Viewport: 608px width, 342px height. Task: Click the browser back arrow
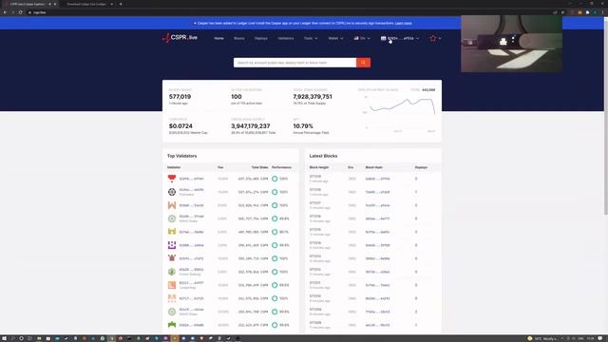tap(5, 12)
